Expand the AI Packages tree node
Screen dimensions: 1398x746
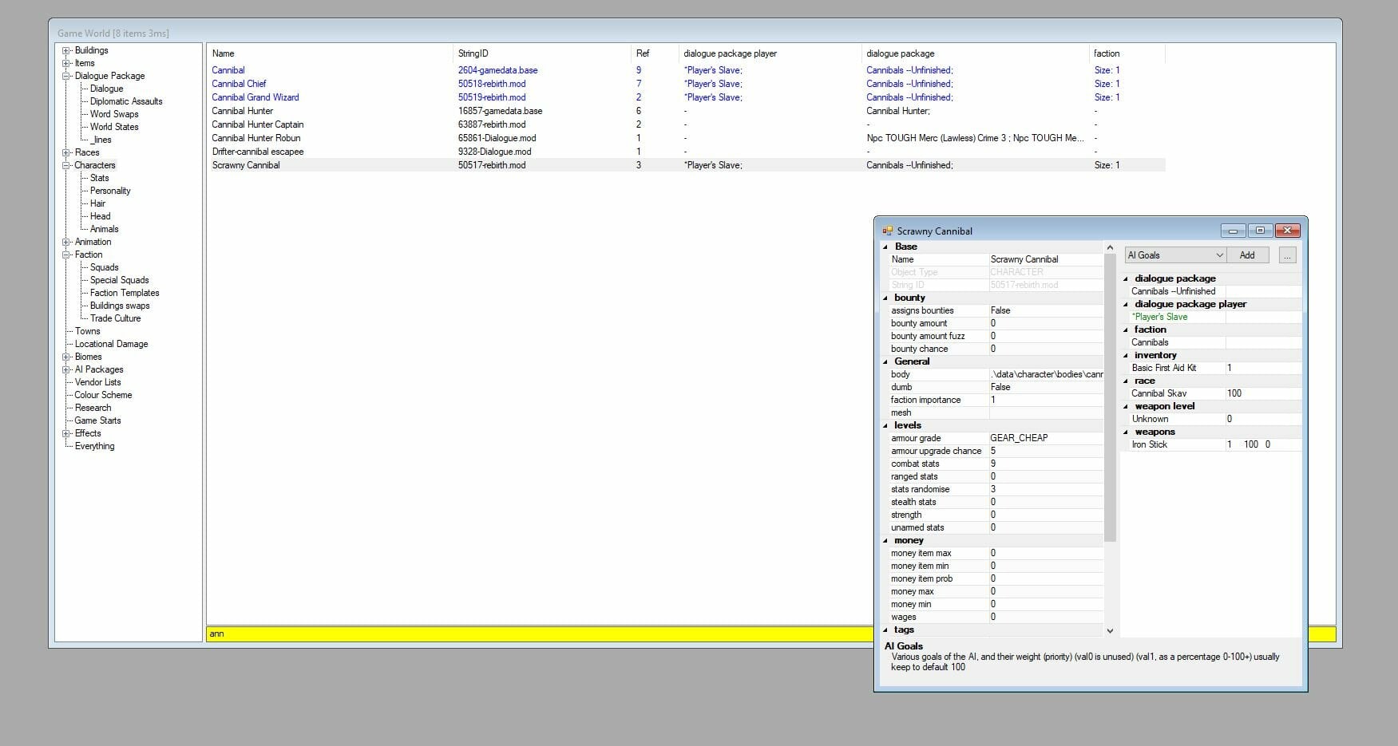(x=66, y=369)
